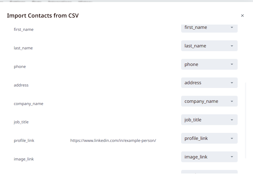Open the address mapping dropdown
The width and height of the screenshot is (253, 182).
pyautogui.click(x=207, y=83)
